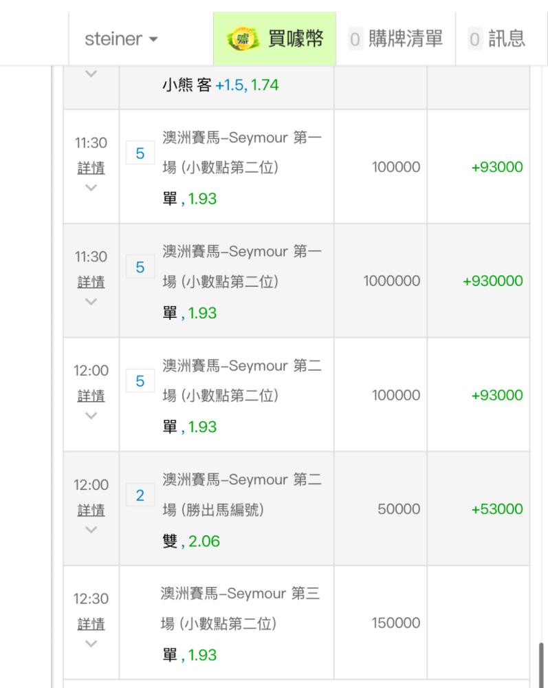Expand the chevron under first 11:30 row

pyautogui.click(x=91, y=188)
